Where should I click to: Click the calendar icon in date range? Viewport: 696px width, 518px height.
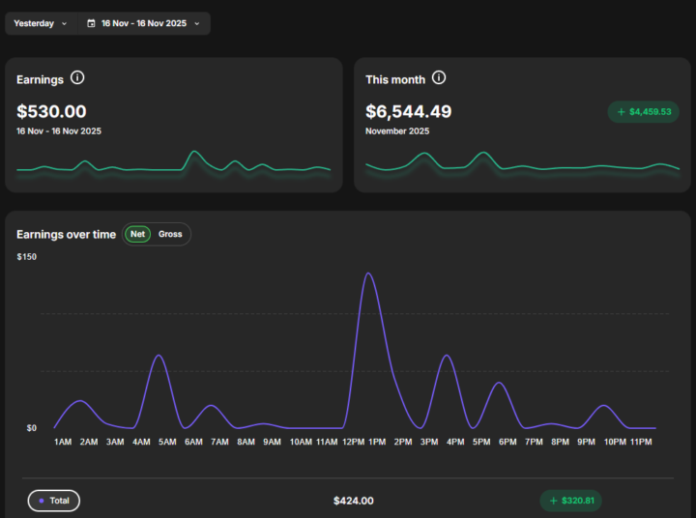pyautogui.click(x=91, y=23)
